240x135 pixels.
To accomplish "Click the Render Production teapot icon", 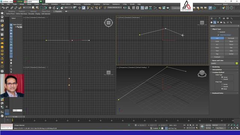I will 168,8.
